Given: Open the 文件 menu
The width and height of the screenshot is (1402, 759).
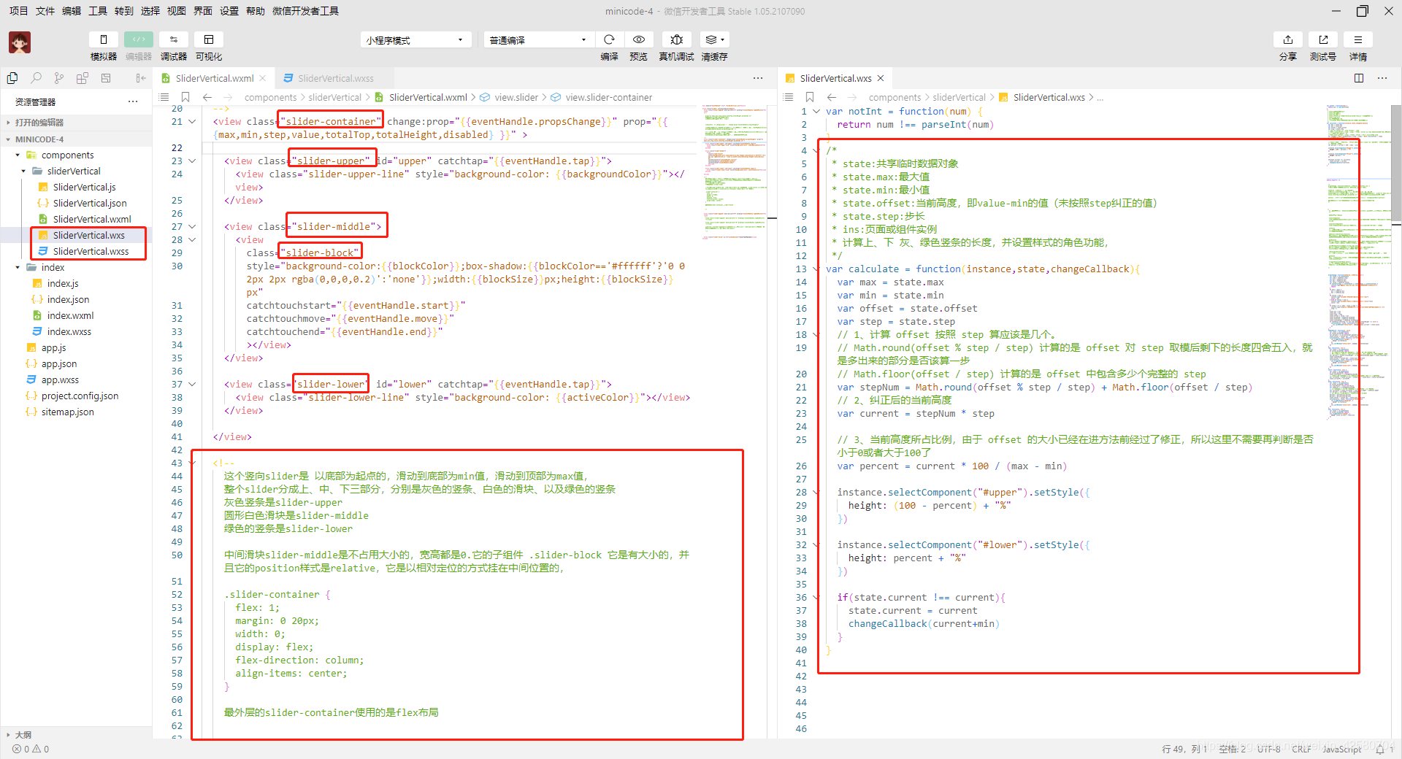Looking at the screenshot, I should [45, 11].
